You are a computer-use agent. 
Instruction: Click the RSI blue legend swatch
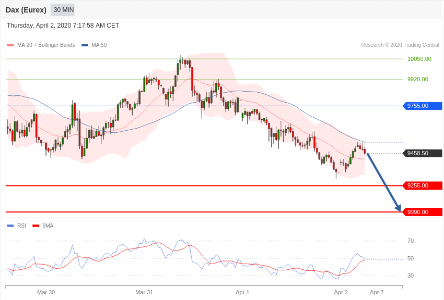(10, 226)
